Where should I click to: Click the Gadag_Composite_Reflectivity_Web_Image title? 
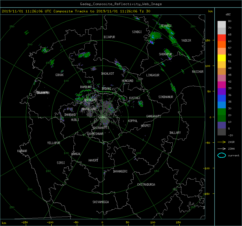point(121,4)
